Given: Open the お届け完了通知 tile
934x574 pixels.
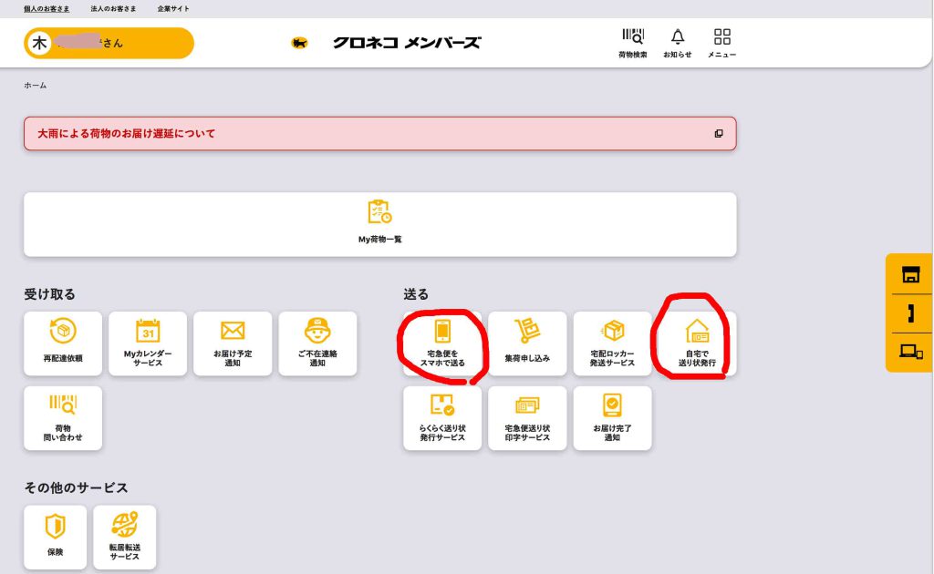Looking at the screenshot, I should tap(612, 418).
